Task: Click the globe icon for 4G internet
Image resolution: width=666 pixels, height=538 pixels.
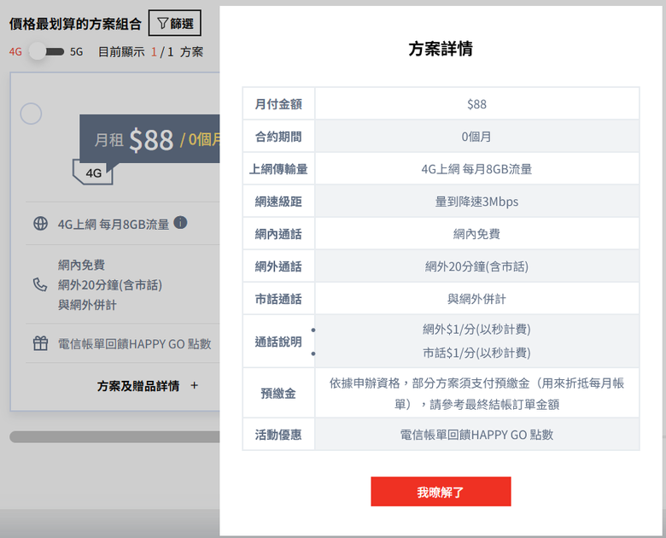Action: coord(40,224)
